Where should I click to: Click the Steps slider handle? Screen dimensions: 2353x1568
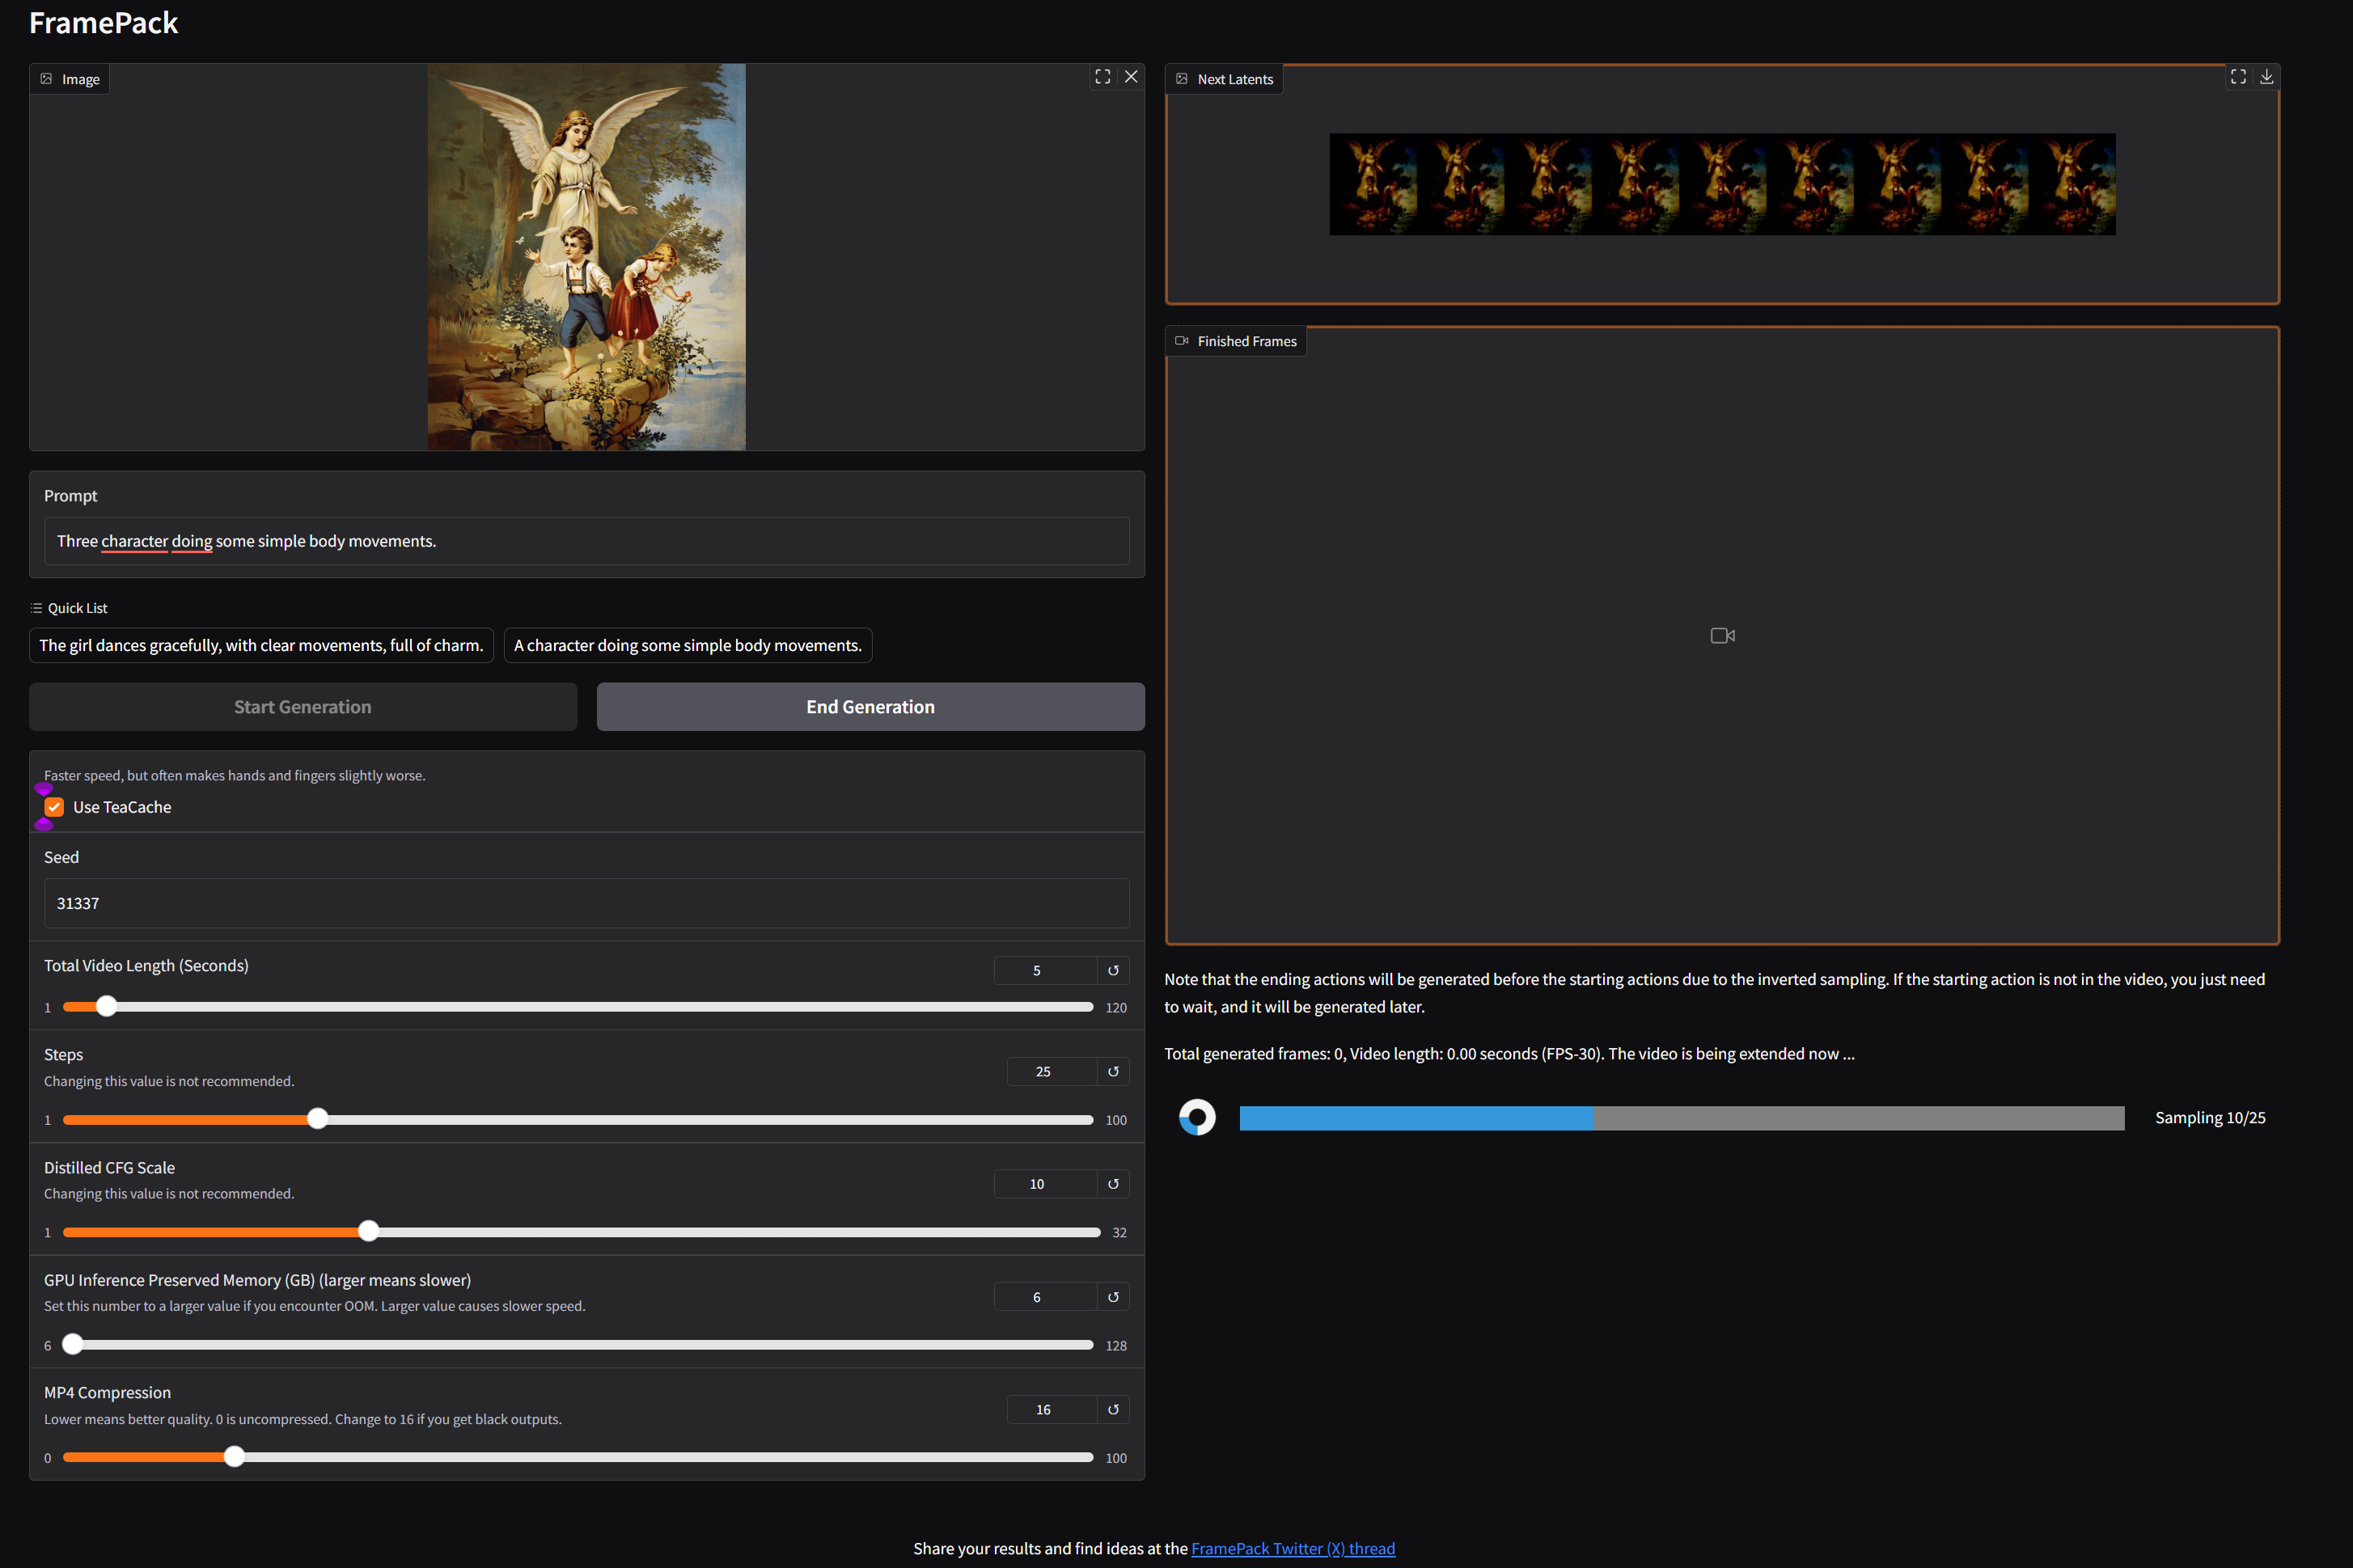[x=317, y=1119]
